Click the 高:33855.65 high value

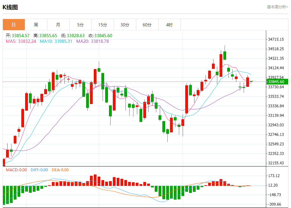[45, 36]
